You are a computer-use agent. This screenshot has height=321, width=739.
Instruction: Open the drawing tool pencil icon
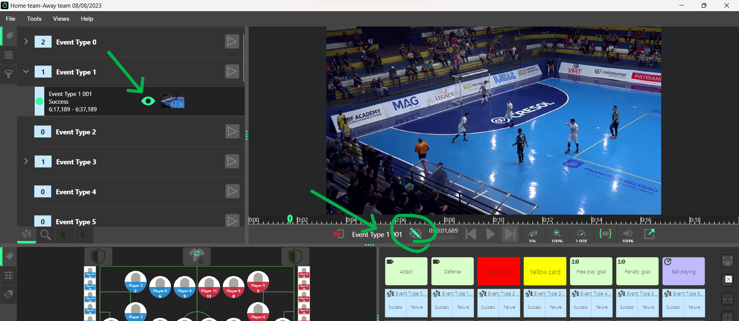[416, 233]
